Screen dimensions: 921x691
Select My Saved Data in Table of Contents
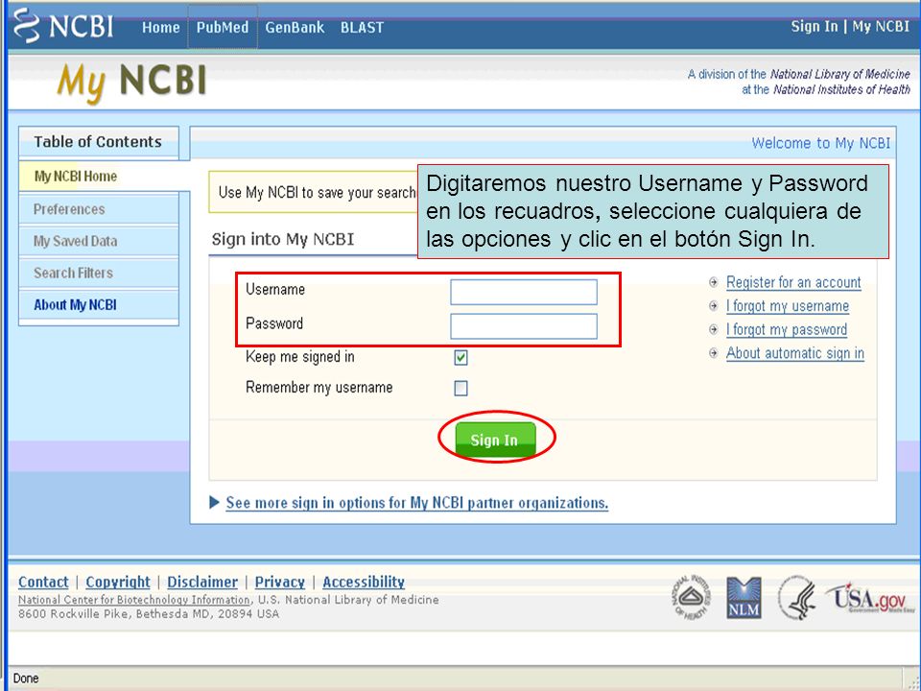click(99, 241)
